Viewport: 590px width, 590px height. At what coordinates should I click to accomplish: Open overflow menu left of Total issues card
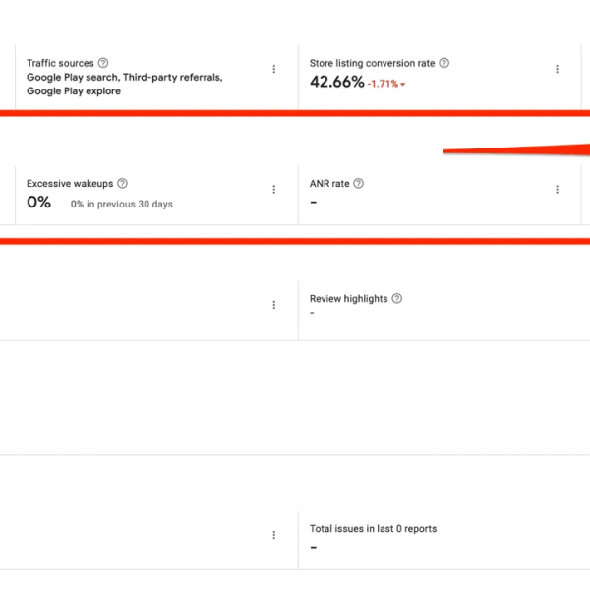pos(274,535)
